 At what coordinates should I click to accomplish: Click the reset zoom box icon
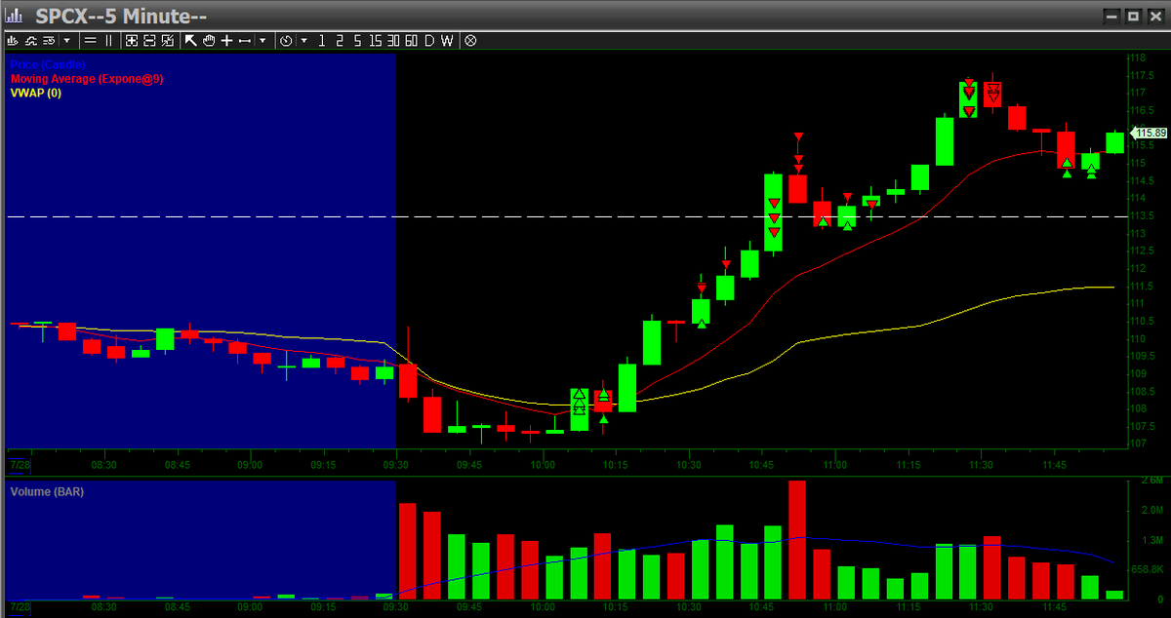[168, 40]
